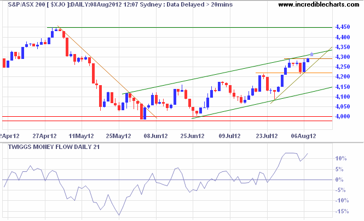
Task: Click the -15% money flow axis label
Action: [342, 211]
